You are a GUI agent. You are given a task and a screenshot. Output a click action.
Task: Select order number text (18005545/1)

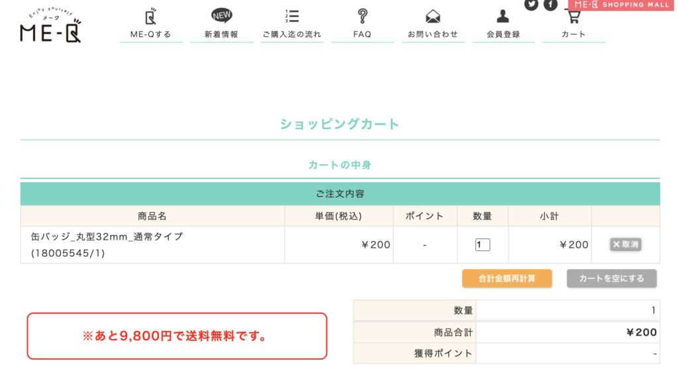click(x=68, y=254)
